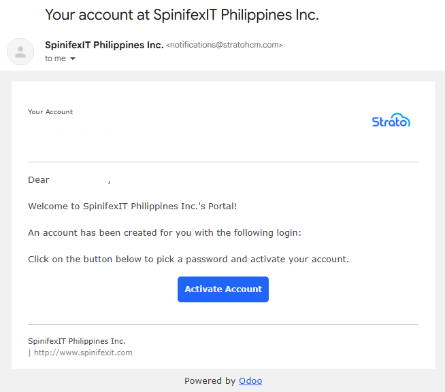Screen dimensions: 445x392
Task: Click the divider line below Activate Account
Action: click(223, 324)
